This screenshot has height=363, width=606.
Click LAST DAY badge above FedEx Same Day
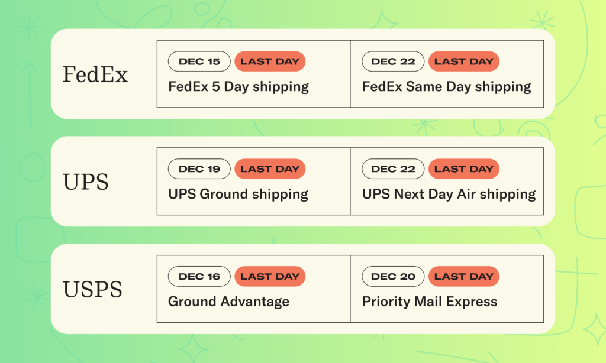point(464,61)
